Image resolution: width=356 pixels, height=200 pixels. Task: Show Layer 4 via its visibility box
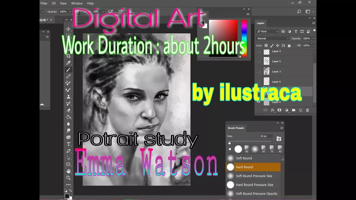click(x=259, y=51)
